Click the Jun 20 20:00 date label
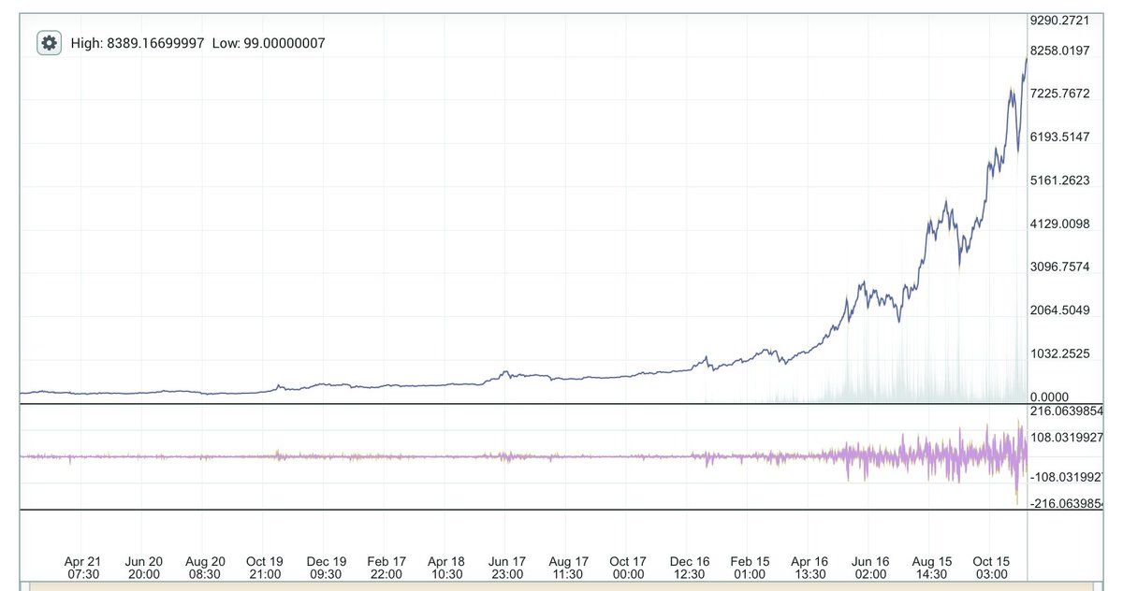 pyautogui.click(x=143, y=568)
